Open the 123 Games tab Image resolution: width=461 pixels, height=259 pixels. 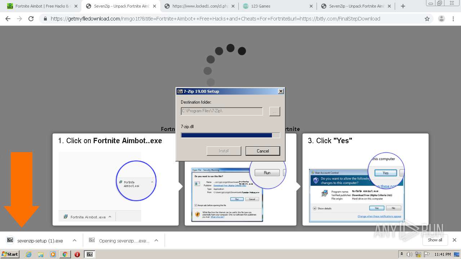tap(277, 6)
